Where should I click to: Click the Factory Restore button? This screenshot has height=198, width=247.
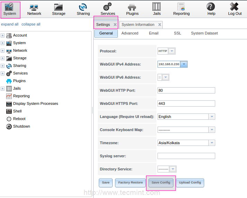click(131, 182)
